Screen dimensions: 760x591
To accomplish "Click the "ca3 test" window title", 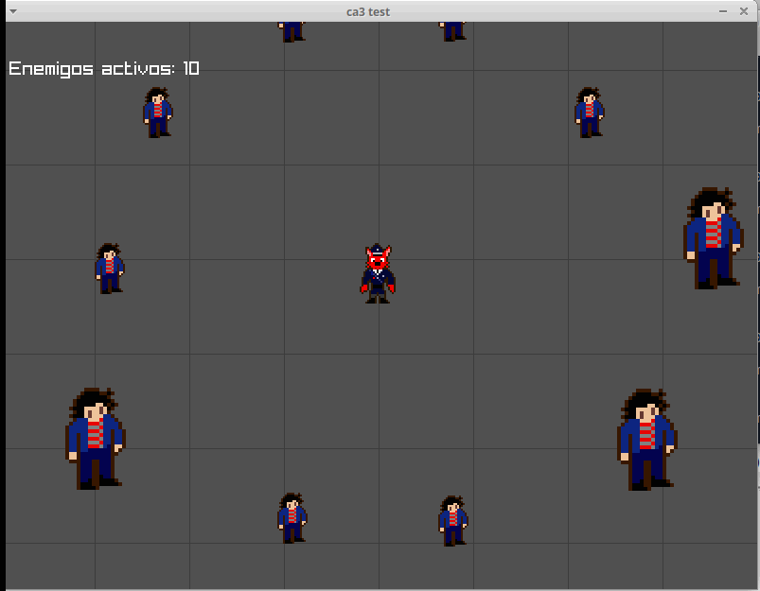I will tap(368, 11).
